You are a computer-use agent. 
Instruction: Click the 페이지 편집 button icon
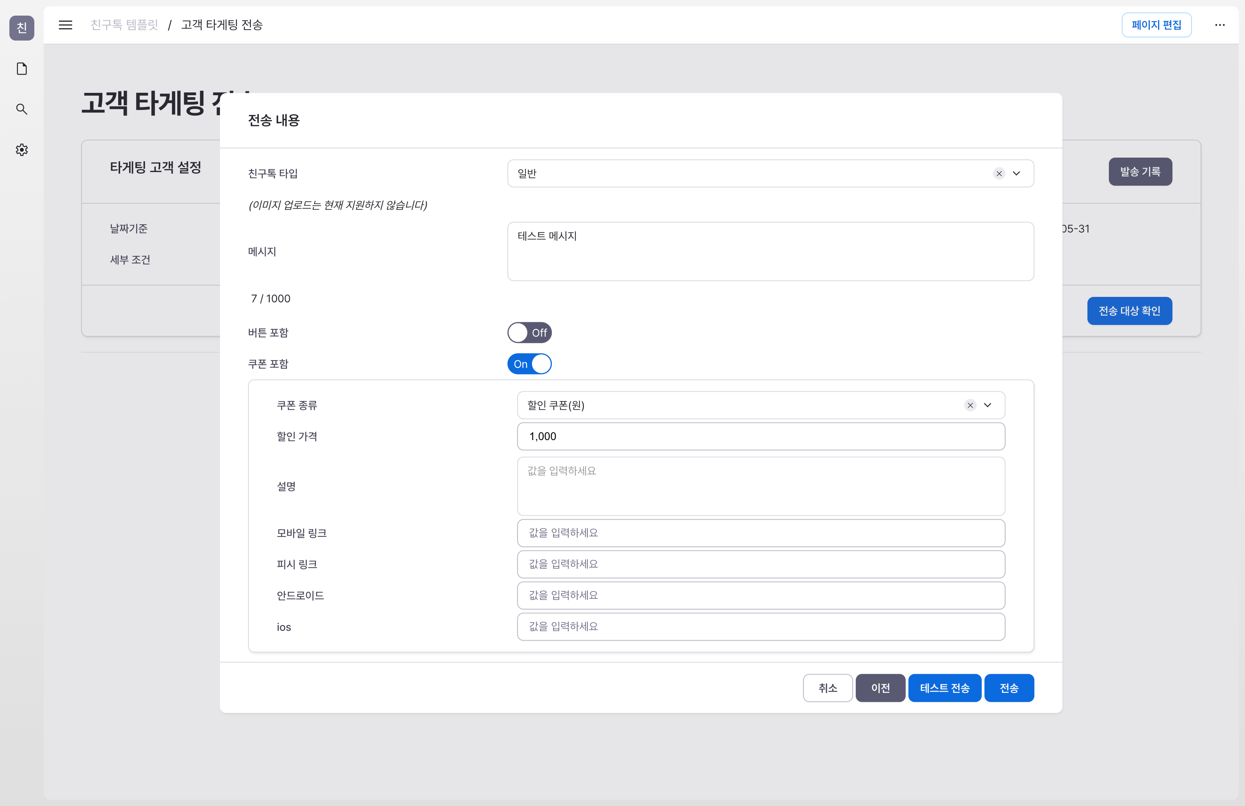click(1156, 25)
